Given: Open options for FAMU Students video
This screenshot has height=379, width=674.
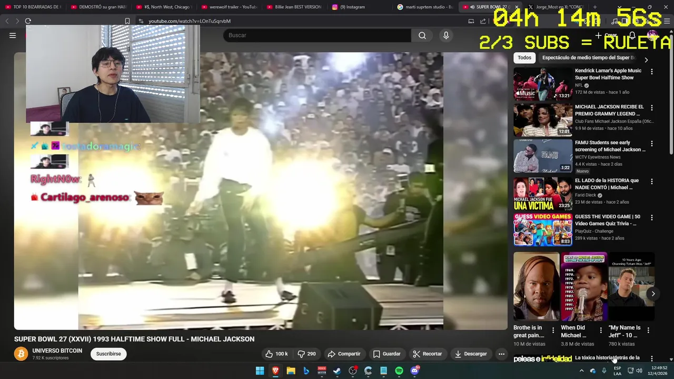Looking at the screenshot, I should click(652, 143).
